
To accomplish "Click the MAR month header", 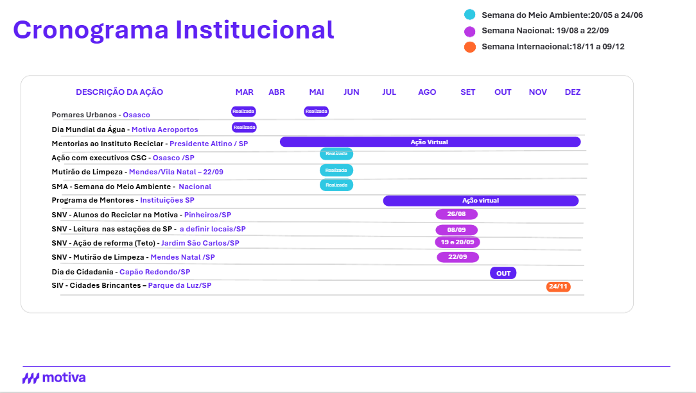I will click(x=244, y=92).
